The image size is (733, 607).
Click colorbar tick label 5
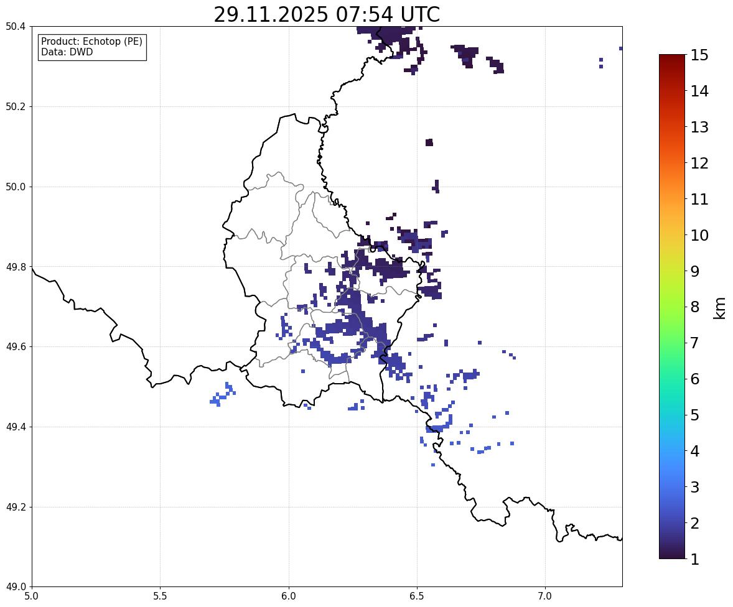click(695, 415)
